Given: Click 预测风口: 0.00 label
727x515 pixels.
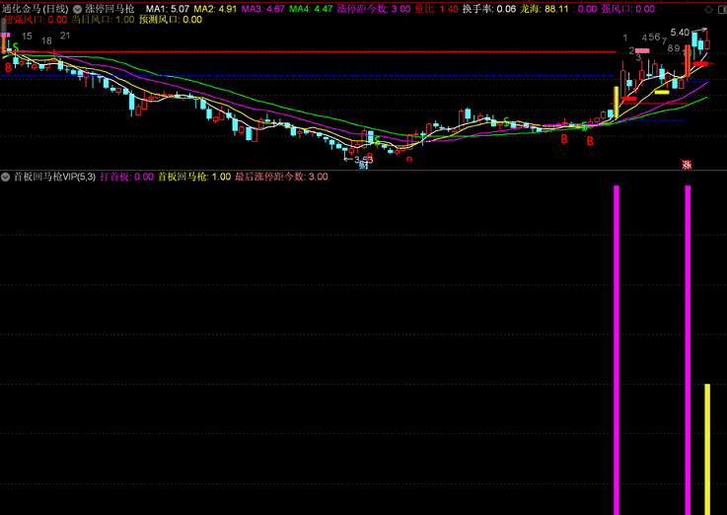Looking at the screenshot, I should click(171, 20).
